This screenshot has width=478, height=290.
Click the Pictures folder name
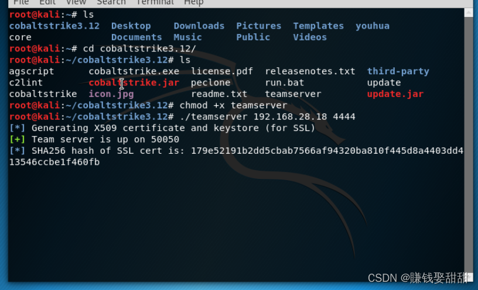click(x=258, y=26)
